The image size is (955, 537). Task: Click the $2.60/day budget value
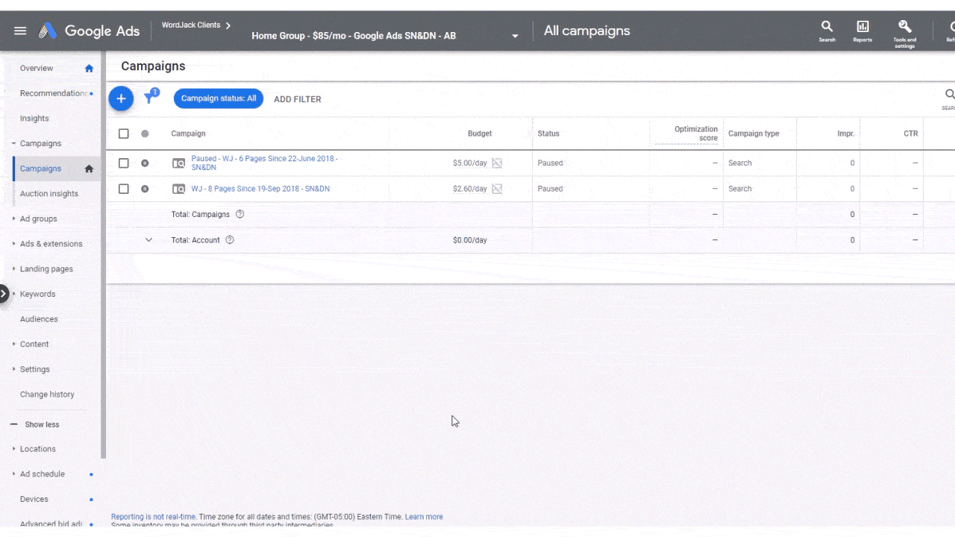tap(470, 189)
